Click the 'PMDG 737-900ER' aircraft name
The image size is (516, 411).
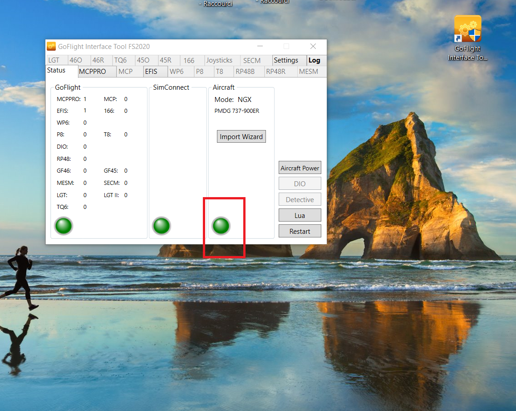click(237, 111)
